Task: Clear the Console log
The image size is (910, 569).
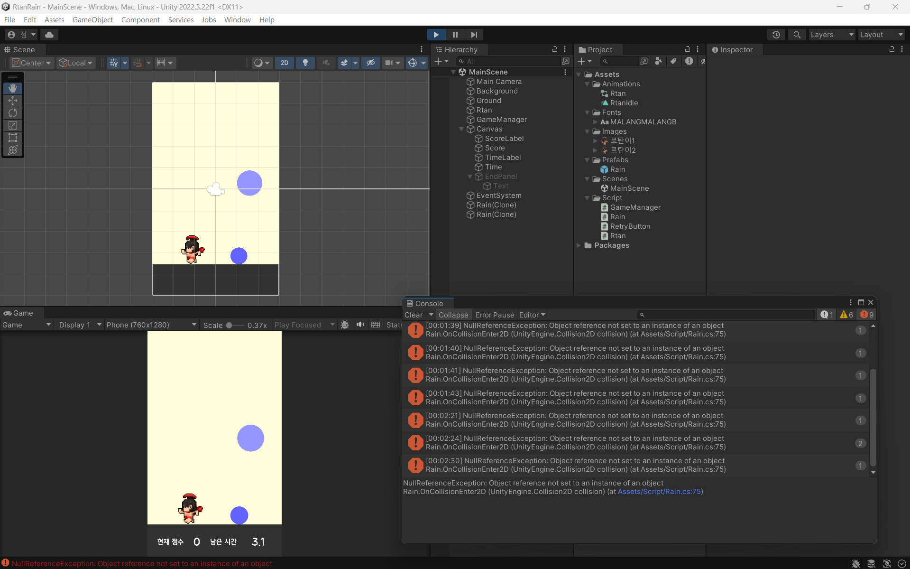Action: coord(414,315)
